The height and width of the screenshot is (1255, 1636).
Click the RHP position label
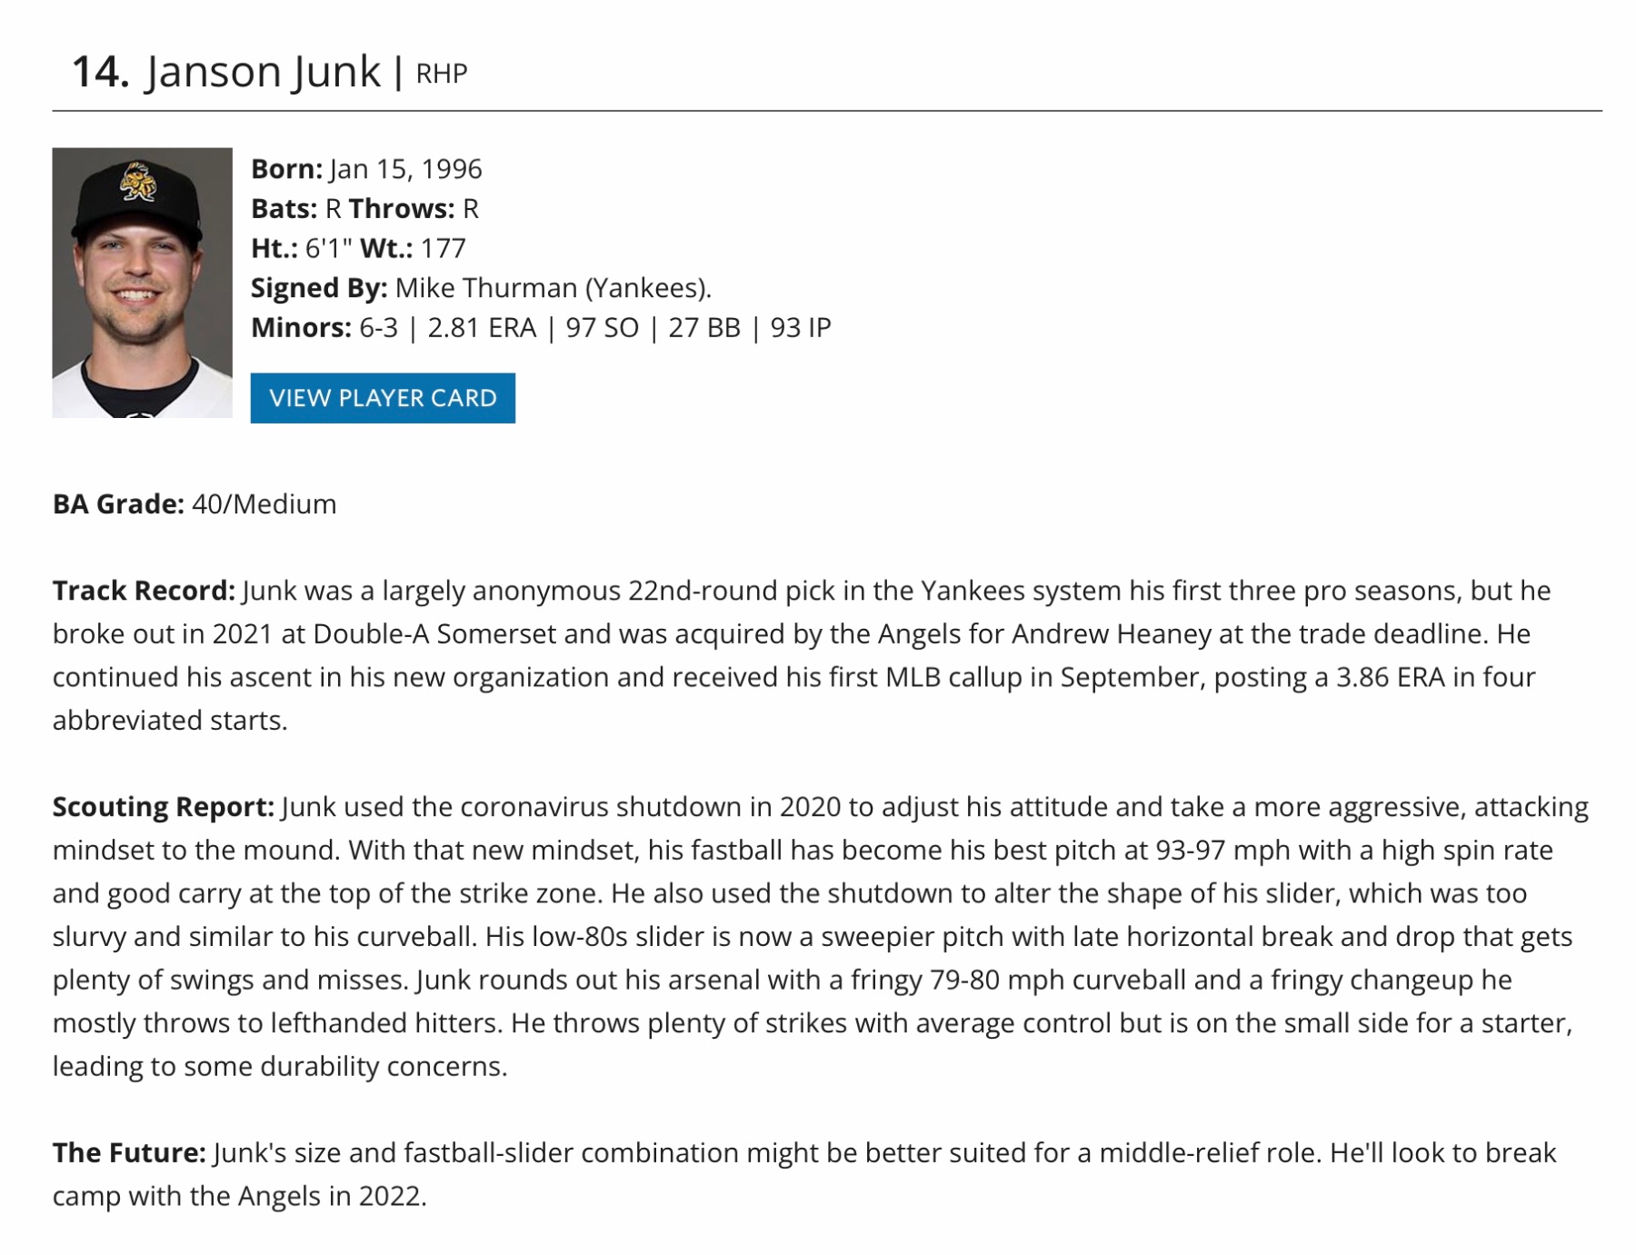(x=442, y=74)
